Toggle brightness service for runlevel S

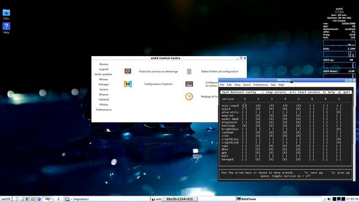(339, 129)
